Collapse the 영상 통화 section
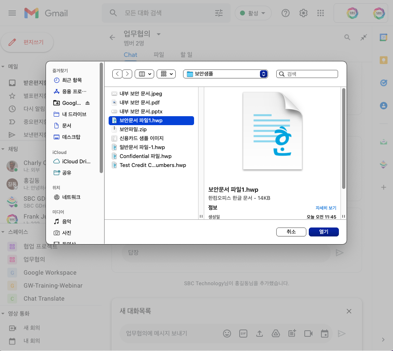The height and width of the screenshot is (351, 393). coord(3,314)
